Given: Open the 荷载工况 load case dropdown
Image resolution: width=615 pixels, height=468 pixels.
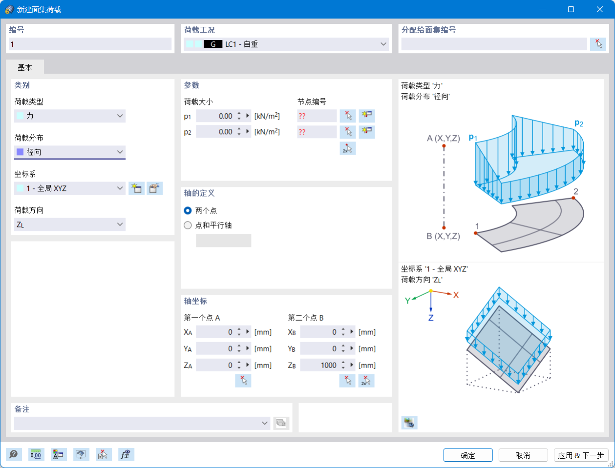Looking at the screenshot, I should [383, 43].
